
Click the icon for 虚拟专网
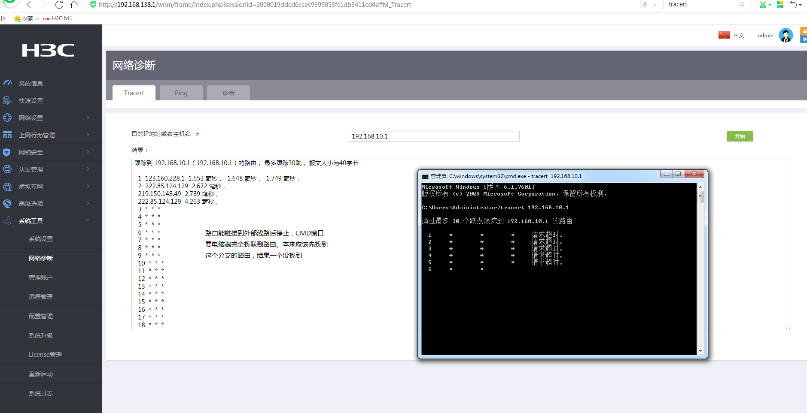point(7,187)
